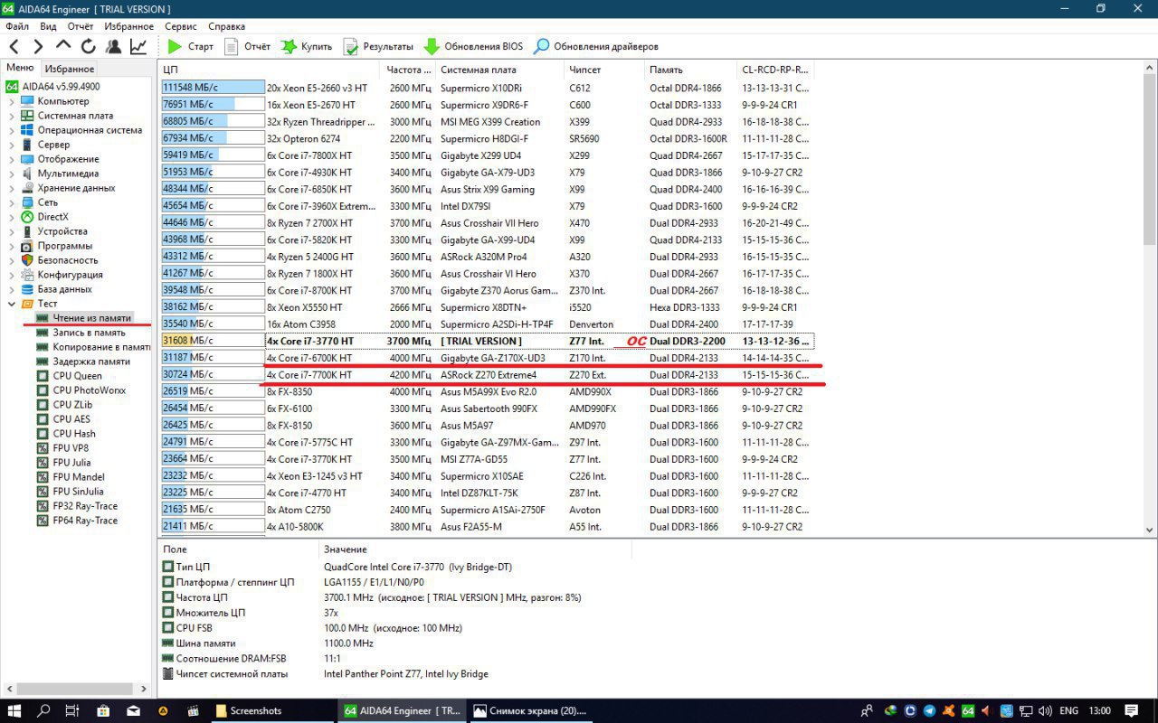Open the Избранное menu in the menu bar
This screenshot has height=723, width=1158.
(128, 26)
